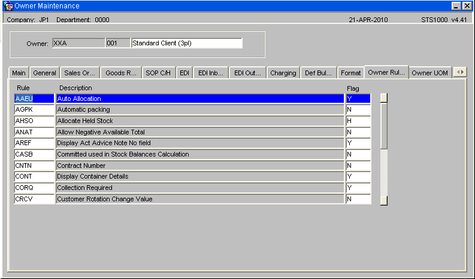
Task: Select the Format tab
Action: [x=351, y=73]
